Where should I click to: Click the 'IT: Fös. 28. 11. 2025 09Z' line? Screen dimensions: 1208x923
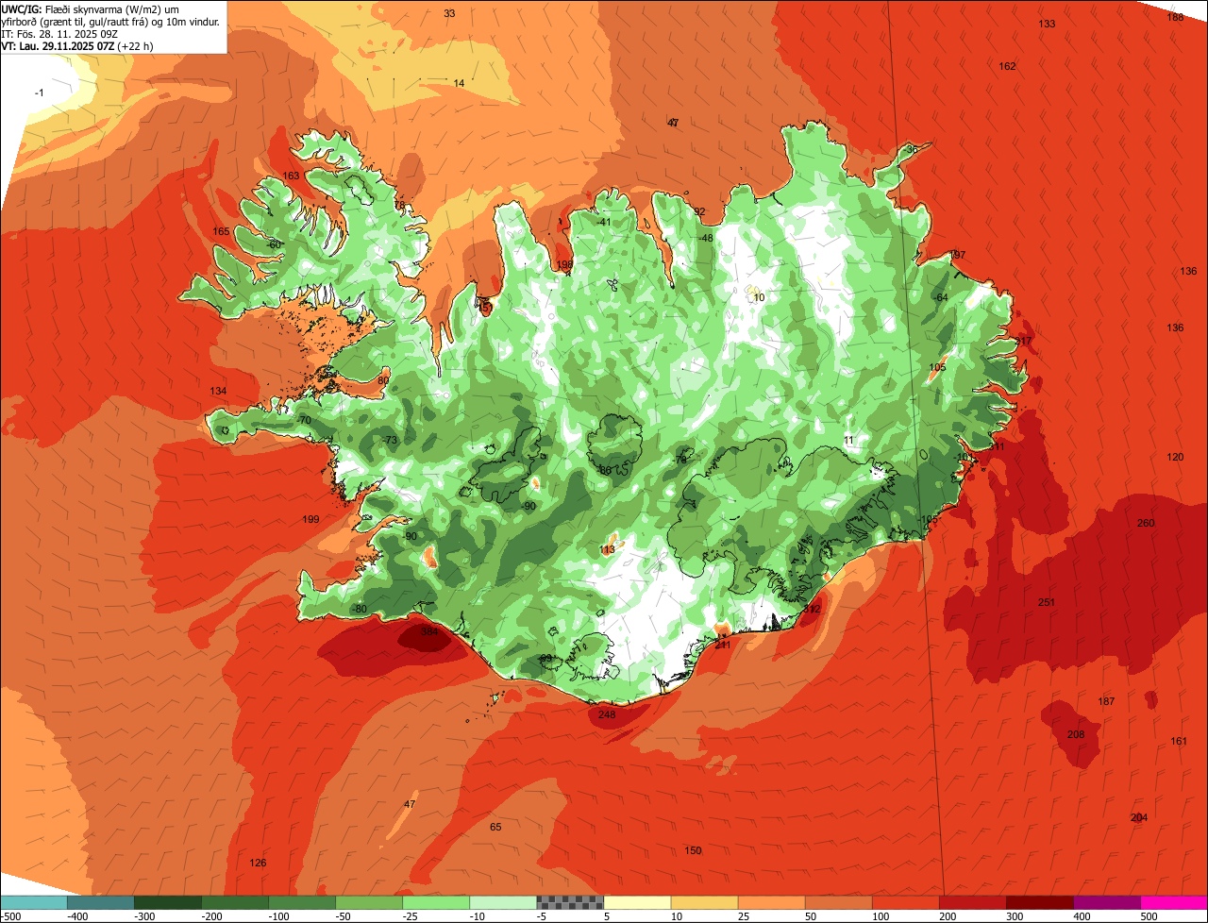[59, 33]
